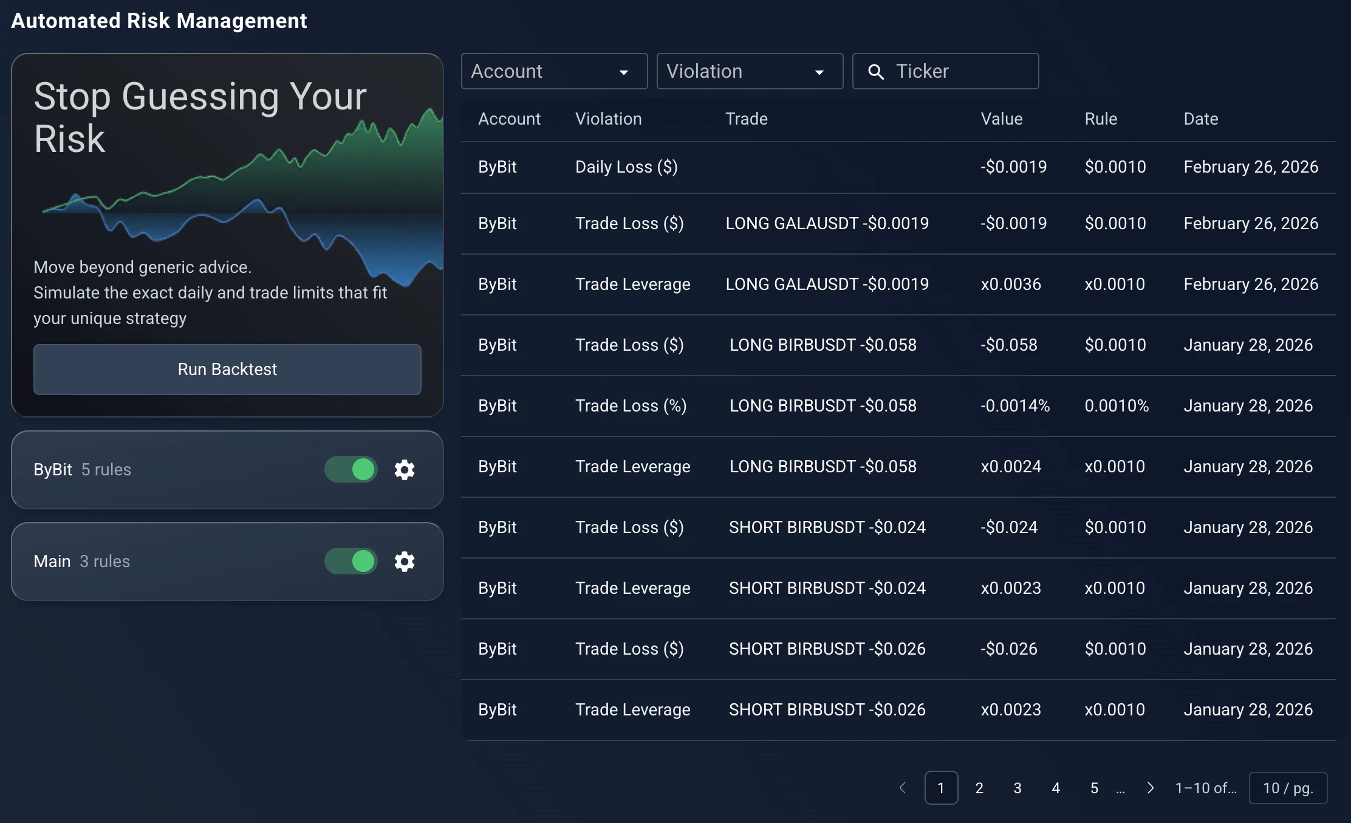Run Backtest button
The image size is (1351, 823).
coord(227,370)
